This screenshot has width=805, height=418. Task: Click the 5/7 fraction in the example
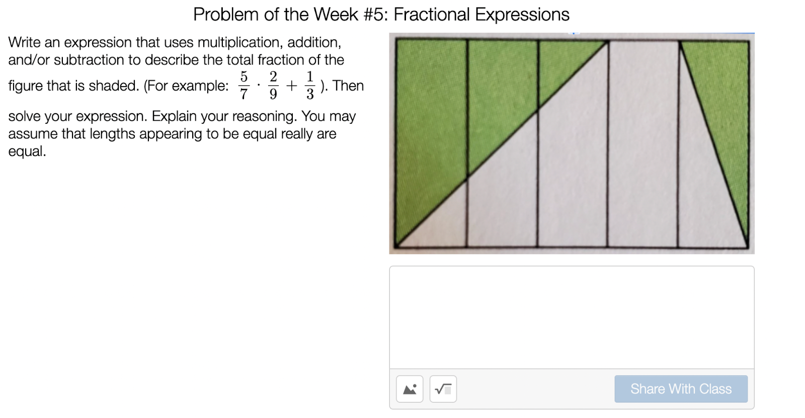click(244, 86)
